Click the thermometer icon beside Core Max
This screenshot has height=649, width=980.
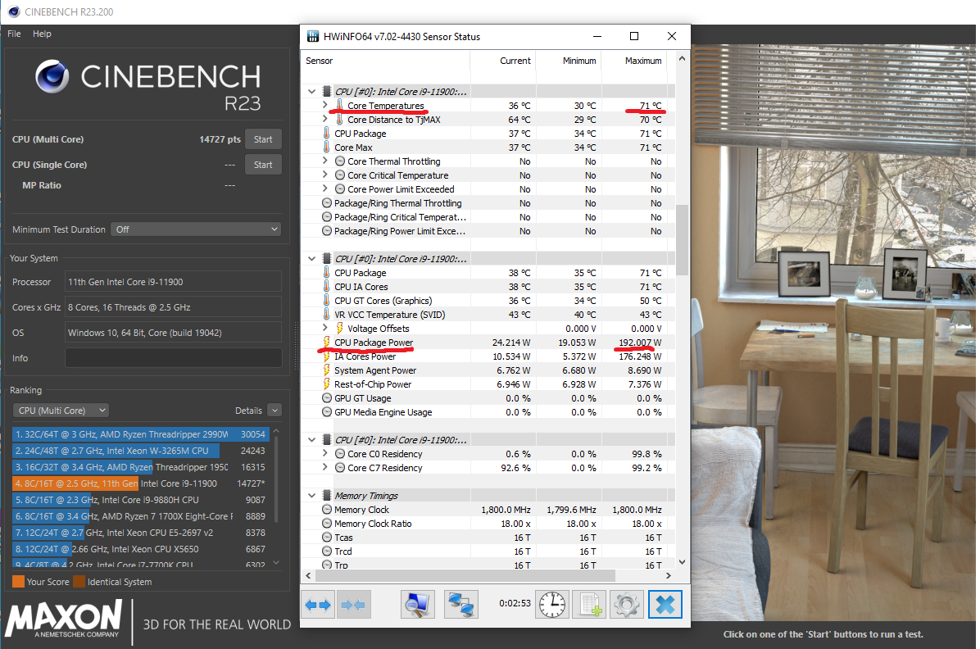(326, 147)
